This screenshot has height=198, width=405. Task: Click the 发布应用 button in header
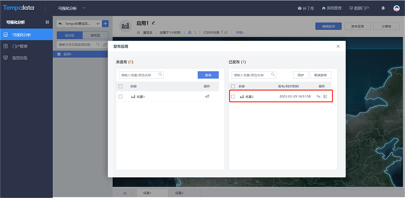click(358, 26)
